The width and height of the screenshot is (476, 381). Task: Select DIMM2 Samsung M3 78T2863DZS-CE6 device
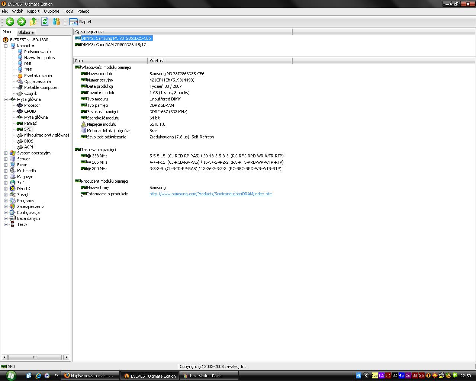click(x=116, y=38)
